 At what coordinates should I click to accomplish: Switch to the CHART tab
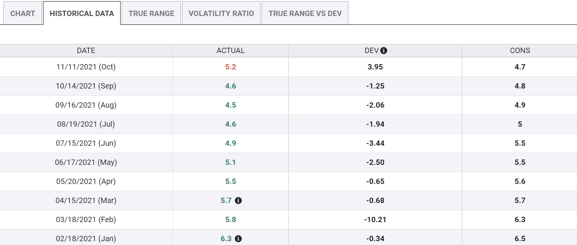(23, 13)
